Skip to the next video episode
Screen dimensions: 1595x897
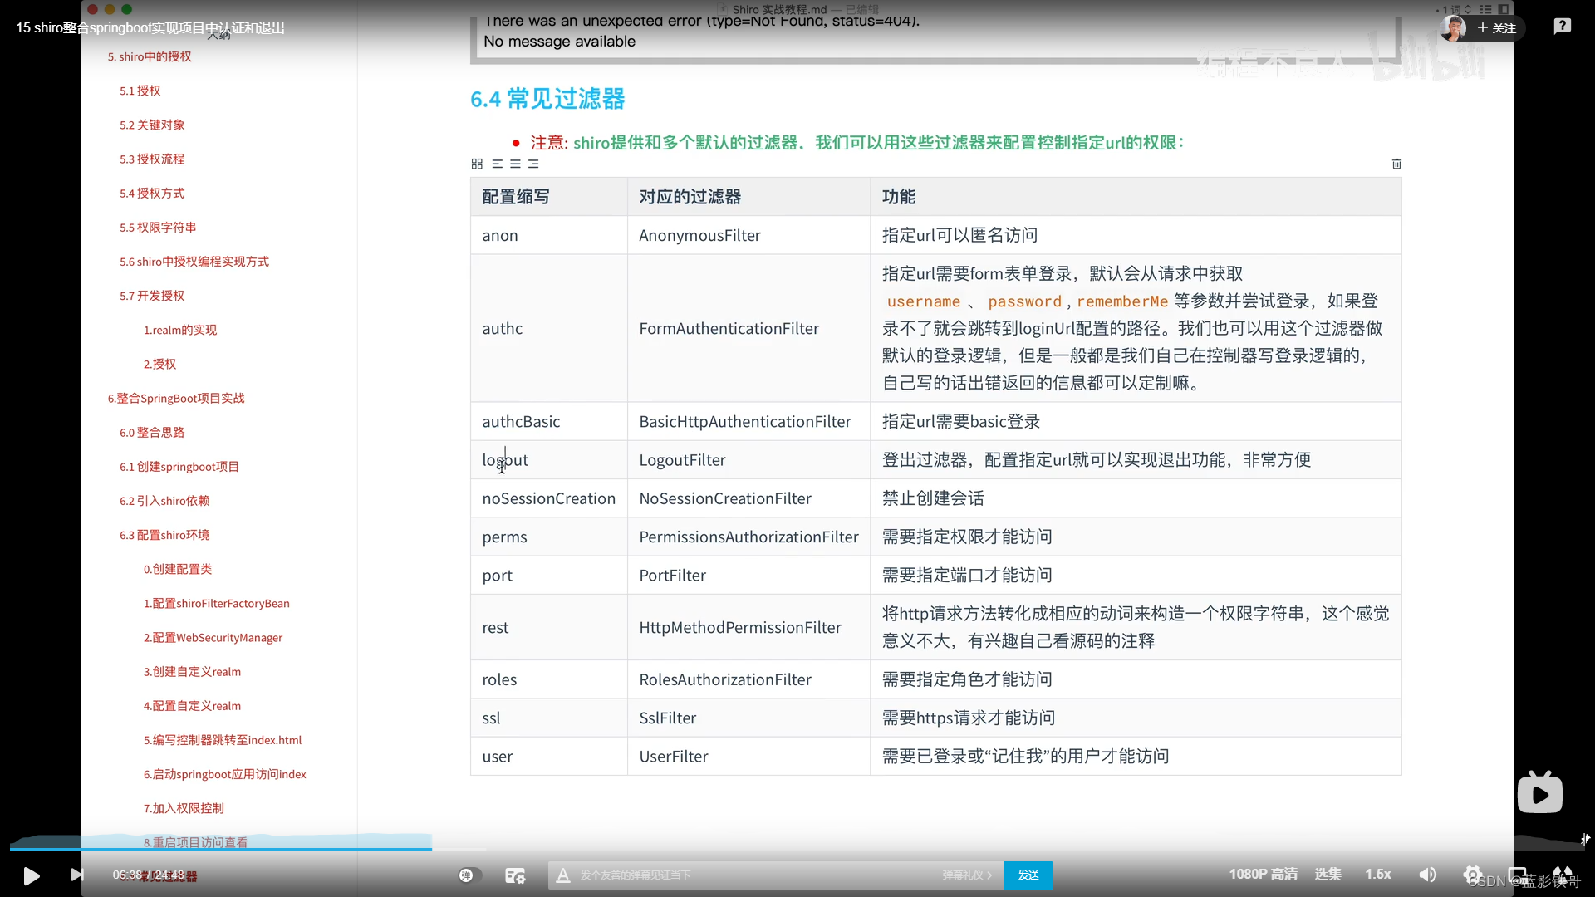tap(77, 875)
